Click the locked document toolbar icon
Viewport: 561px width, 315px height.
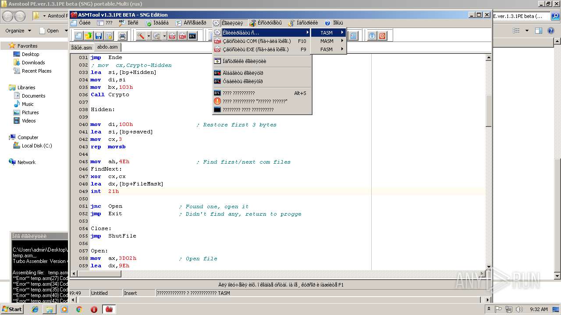click(x=109, y=36)
